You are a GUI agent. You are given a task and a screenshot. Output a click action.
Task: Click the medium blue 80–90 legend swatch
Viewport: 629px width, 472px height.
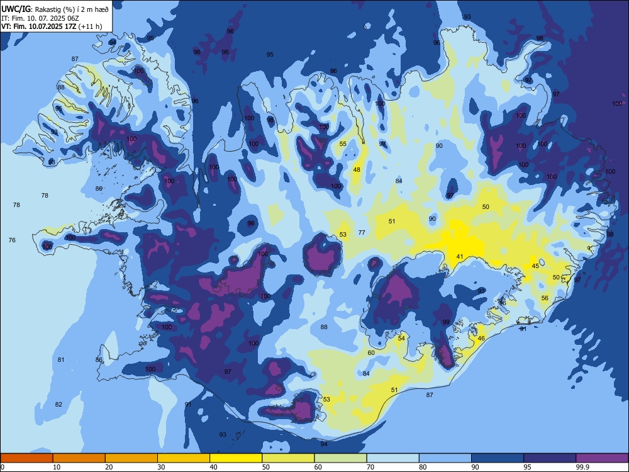[x=445, y=458]
